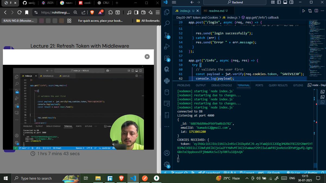The width and height of the screenshot is (326, 183).
Task: Open the Search view in activity bar
Action: 167,23
